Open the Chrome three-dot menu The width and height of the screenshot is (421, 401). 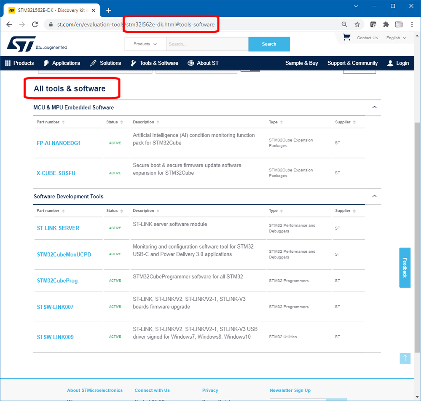tap(412, 24)
